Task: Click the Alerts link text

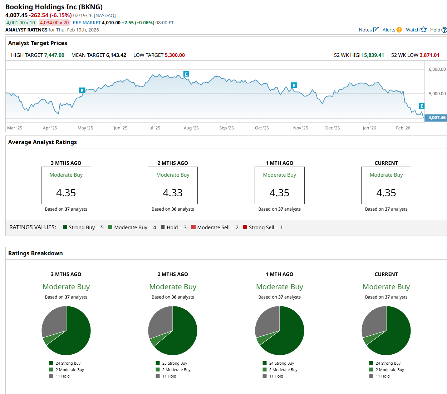Action: pos(389,30)
